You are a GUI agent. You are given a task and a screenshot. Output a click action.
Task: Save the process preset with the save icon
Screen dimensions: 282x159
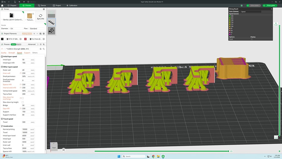(41, 49)
